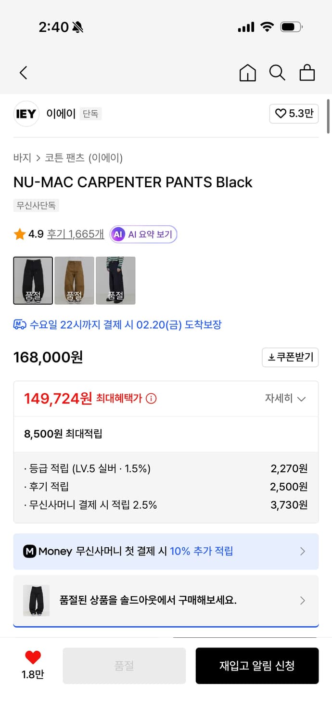Tap 쿠폰받기 to download coupons
Viewport: 332px width, 722px height.
point(290,357)
